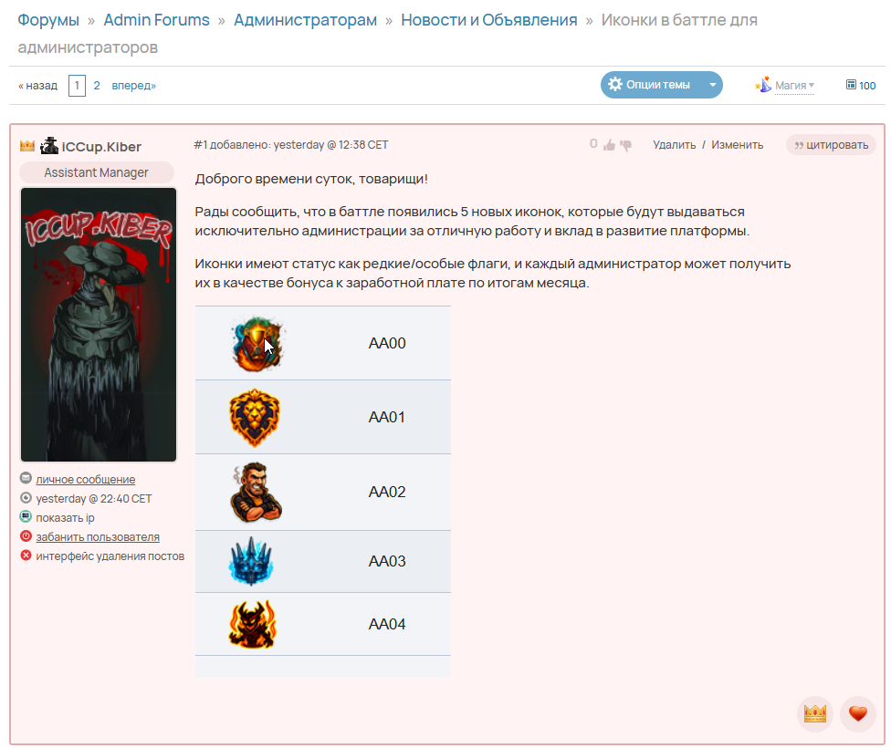The image size is (891, 748).
Task: Click the AA04 fire demon flag icon
Action: tap(252, 624)
